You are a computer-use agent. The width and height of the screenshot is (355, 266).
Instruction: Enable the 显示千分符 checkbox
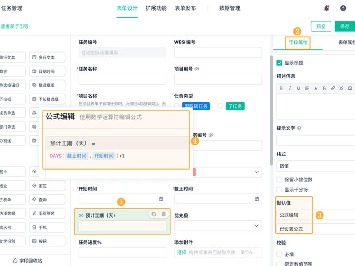pyautogui.click(x=279, y=190)
